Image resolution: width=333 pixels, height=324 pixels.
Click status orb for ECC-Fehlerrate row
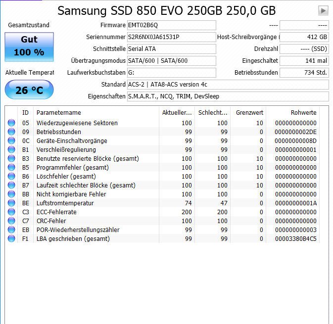(11, 212)
